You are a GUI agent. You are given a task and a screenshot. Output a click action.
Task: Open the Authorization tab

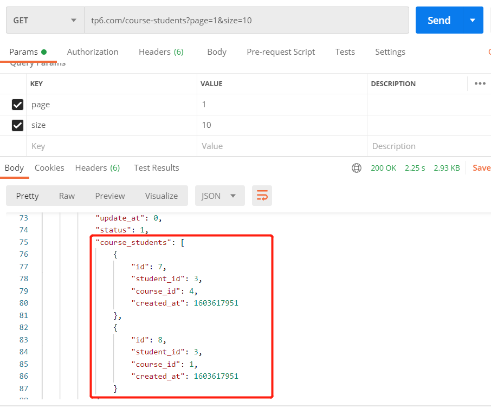pyautogui.click(x=93, y=52)
